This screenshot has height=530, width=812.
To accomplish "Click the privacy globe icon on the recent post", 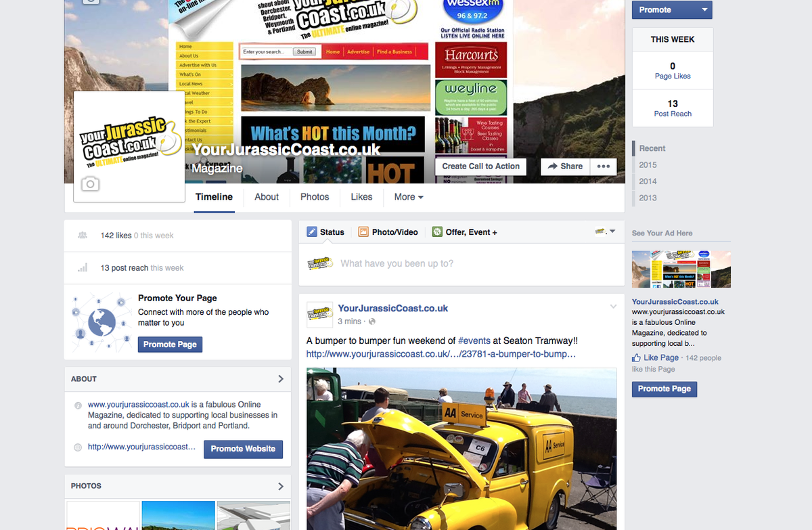I will (x=371, y=321).
